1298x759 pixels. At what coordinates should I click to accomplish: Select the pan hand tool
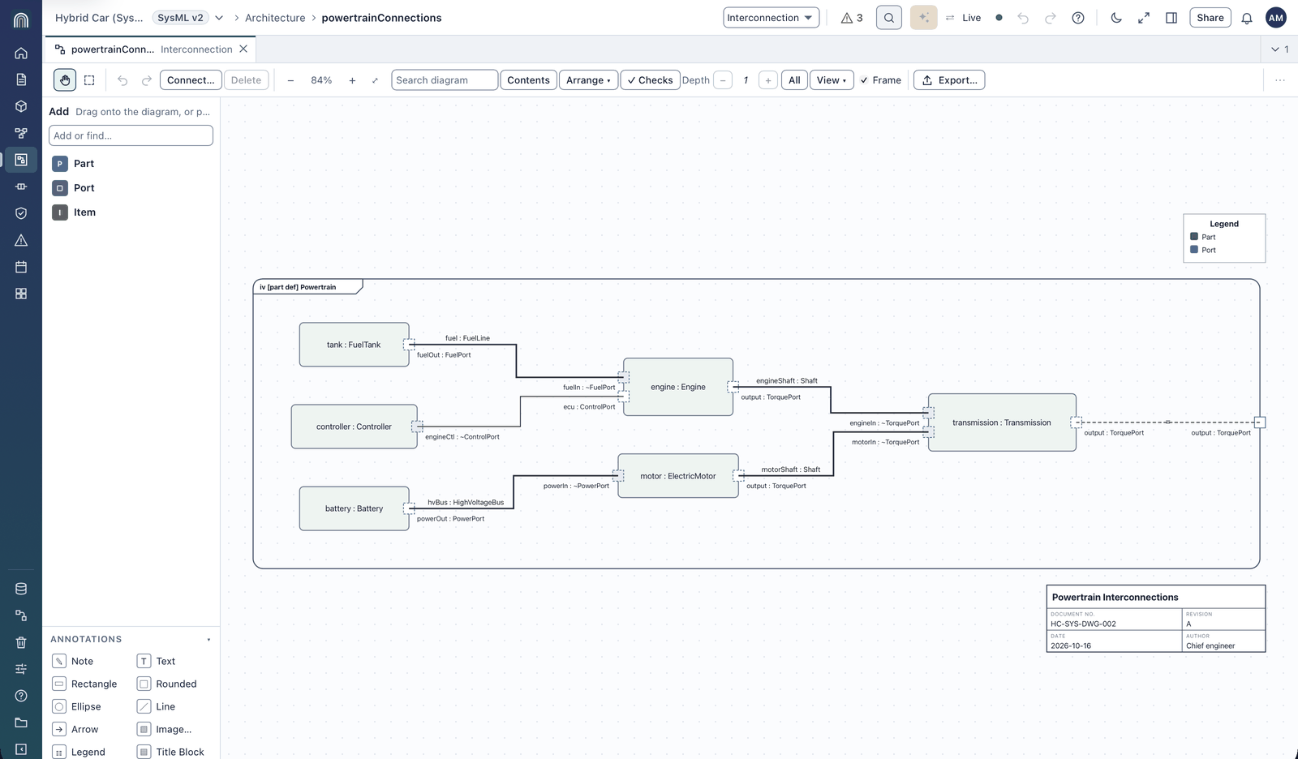(x=65, y=80)
